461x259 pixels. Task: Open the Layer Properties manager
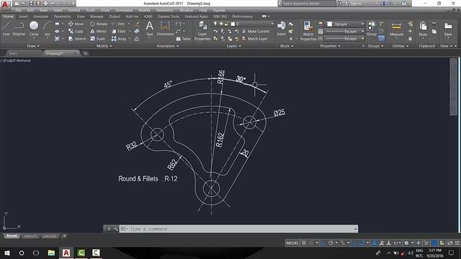[x=202, y=31]
